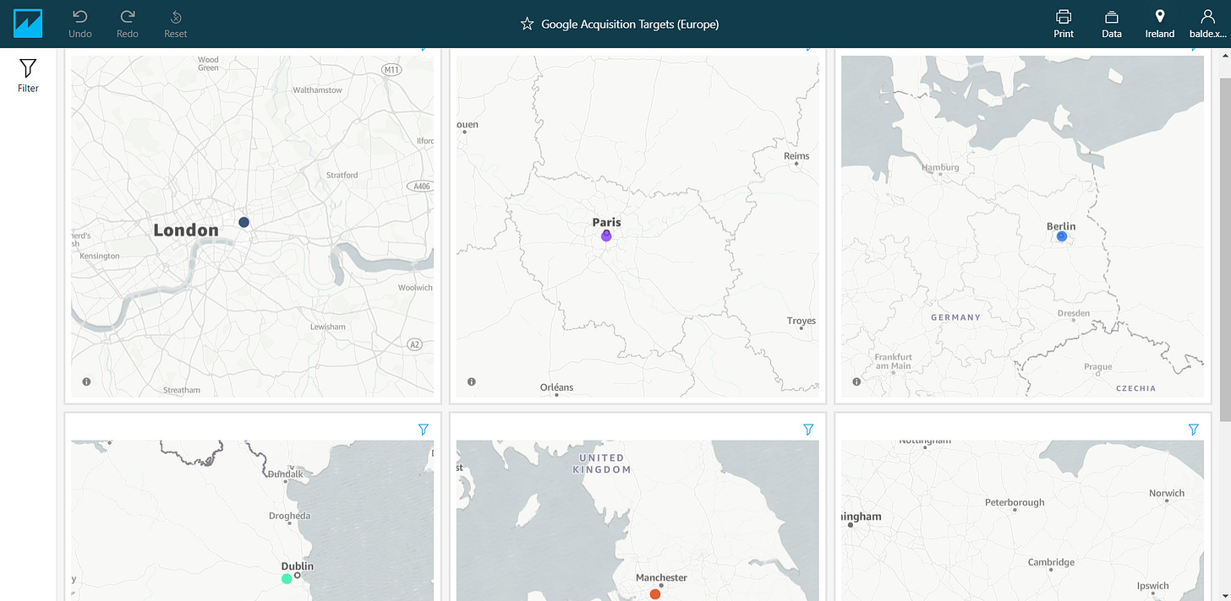Image resolution: width=1231 pixels, height=601 pixels.
Task: Favorite the dashboard with the star icon
Action: (x=527, y=24)
